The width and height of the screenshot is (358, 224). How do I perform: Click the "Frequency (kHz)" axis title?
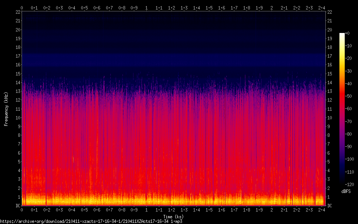pos(6,109)
